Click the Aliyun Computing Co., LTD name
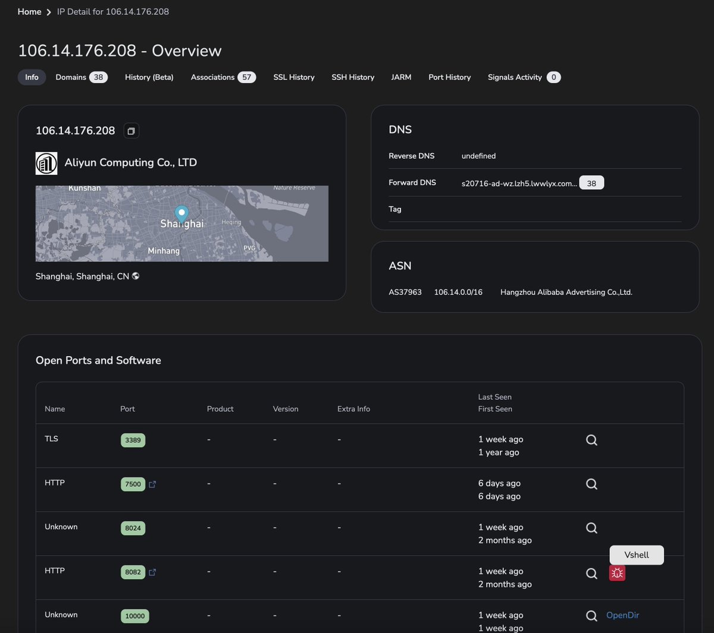Image resolution: width=714 pixels, height=633 pixels. point(131,163)
